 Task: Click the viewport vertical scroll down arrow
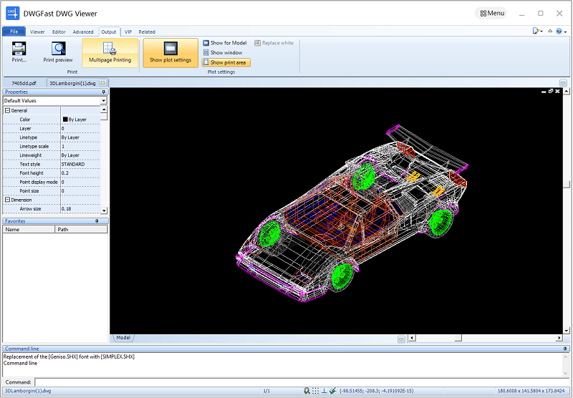pyautogui.click(x=567, y=331)
